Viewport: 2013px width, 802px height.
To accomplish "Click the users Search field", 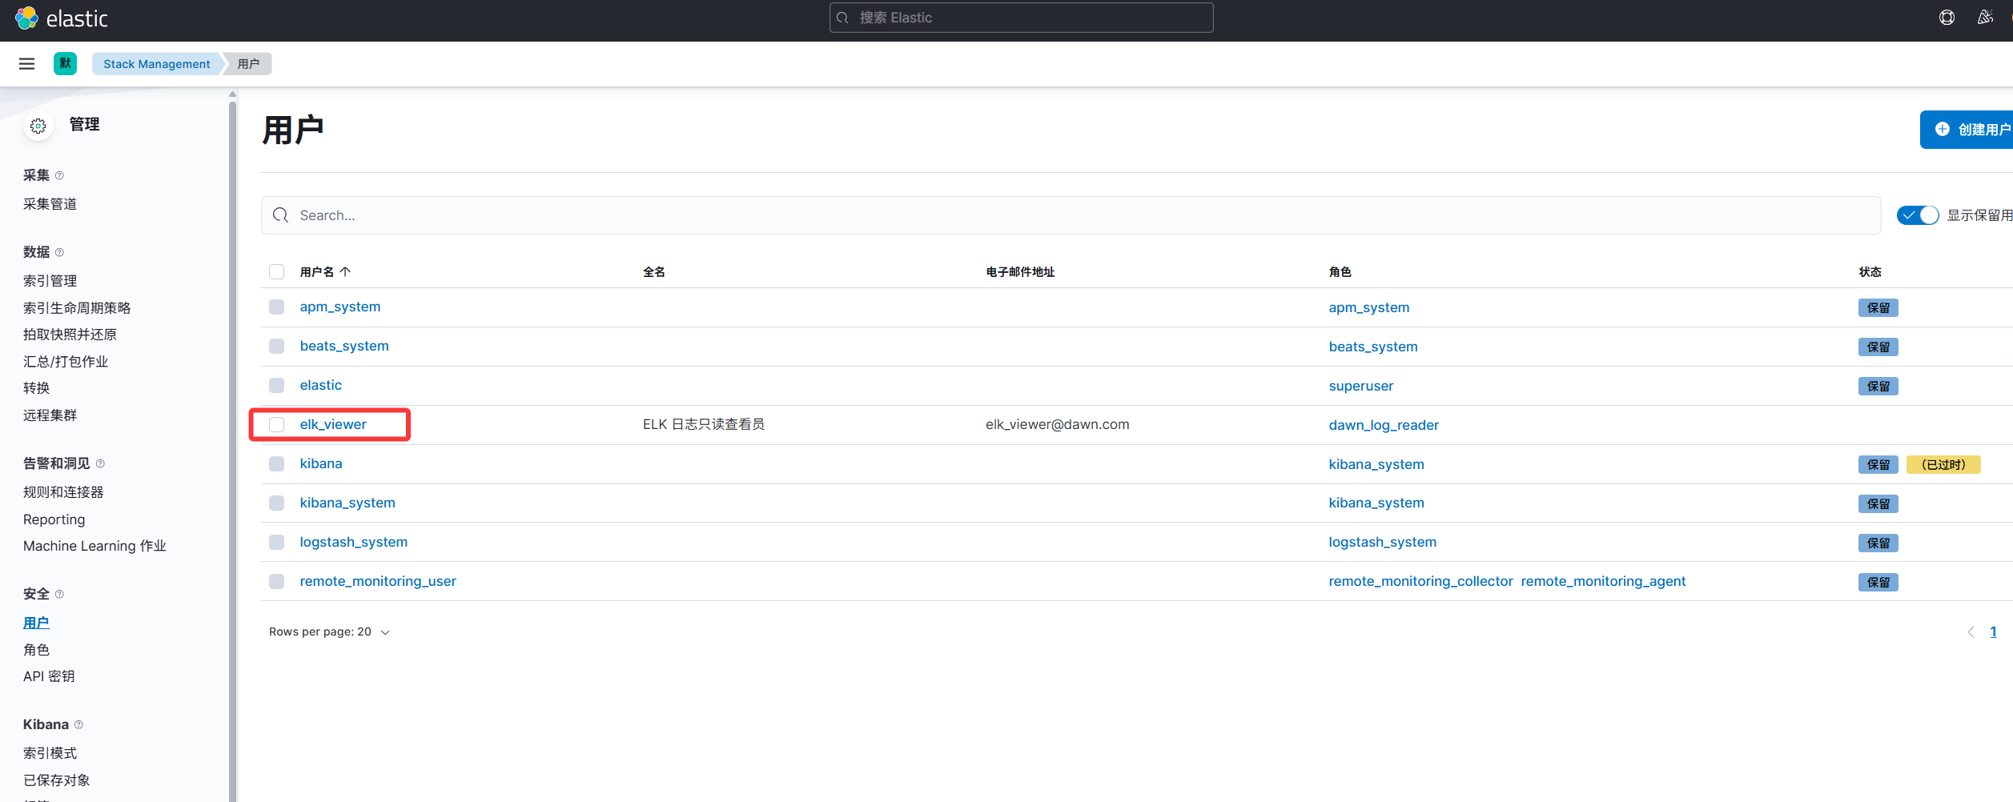I will (x=1071, y=215).
